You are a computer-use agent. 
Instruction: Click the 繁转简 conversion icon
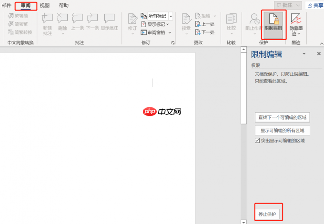coord(11,16)
